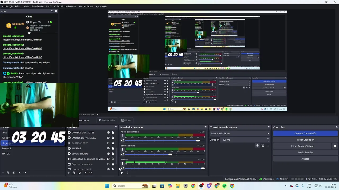Open Propiedades for selected source
339x190 pixels.
tap(107, 120)
